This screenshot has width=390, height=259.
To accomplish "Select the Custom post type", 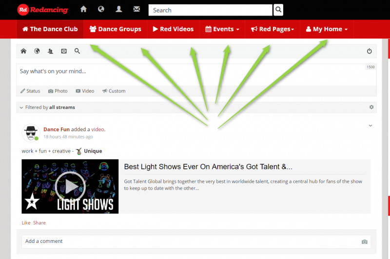I will click(x=114, y=91).
